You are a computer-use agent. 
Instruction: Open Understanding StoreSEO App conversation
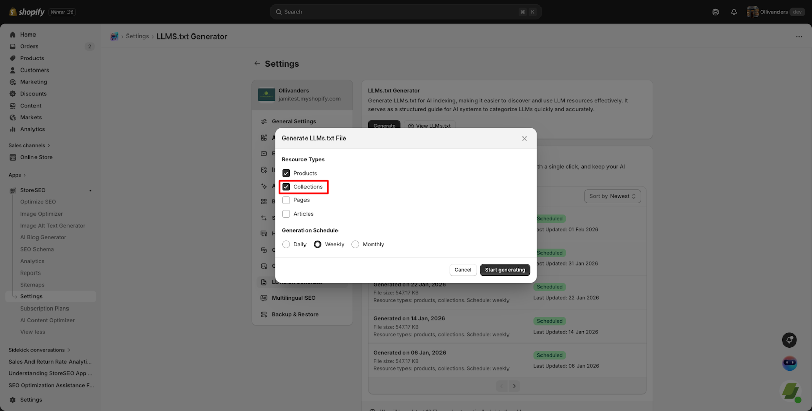(x=50, y=373)
